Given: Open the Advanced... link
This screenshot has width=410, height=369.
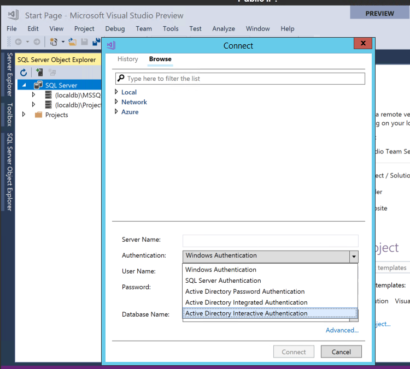Looking at the screenshot, I should (342, 330).
